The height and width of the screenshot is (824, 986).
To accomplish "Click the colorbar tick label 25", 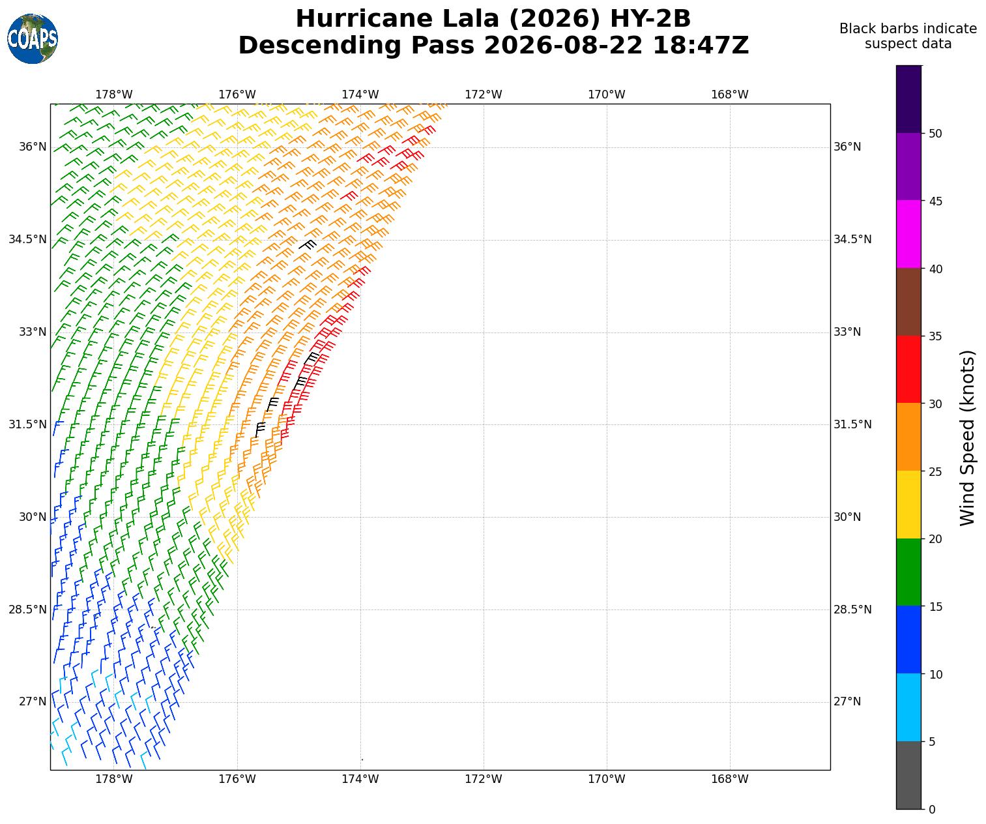I will point(936,472).
